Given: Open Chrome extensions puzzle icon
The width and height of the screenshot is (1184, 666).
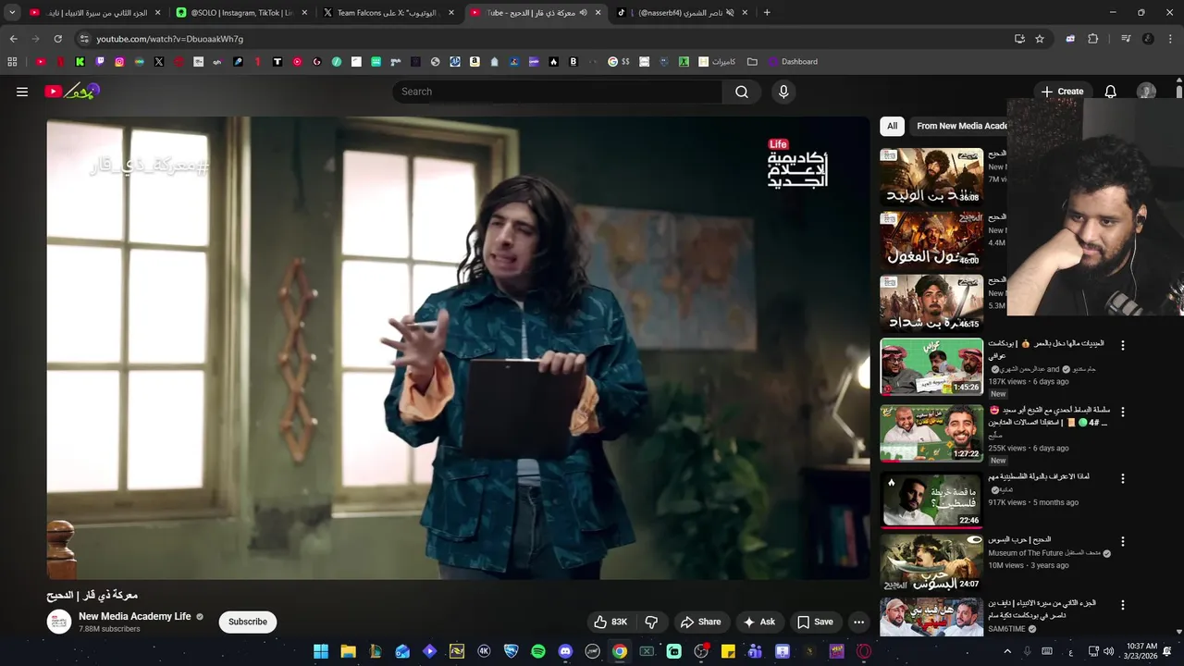Looking at the screenshot, I should pyautogui.click(x=1092, y=39).
